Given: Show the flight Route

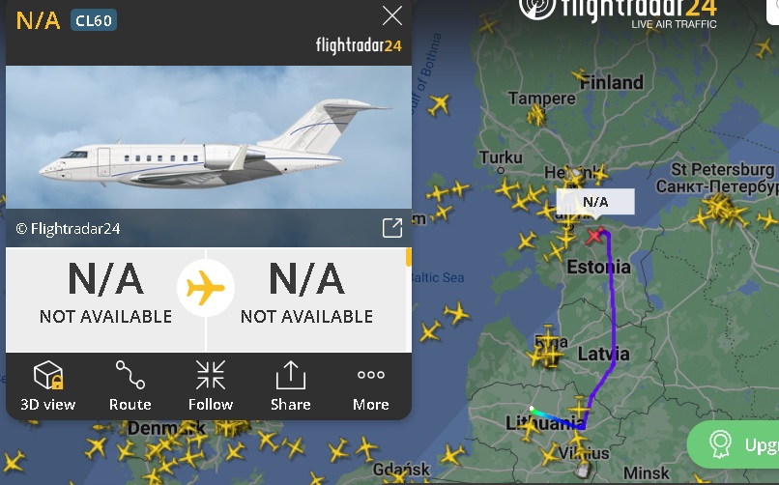Looking at the screenshot, I should [x=130, y=385].
